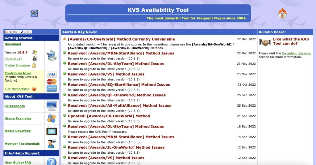Click green check beside Updated CX-OneWorld Method
This screenshot has height=165, width=316.
(64, 116)
